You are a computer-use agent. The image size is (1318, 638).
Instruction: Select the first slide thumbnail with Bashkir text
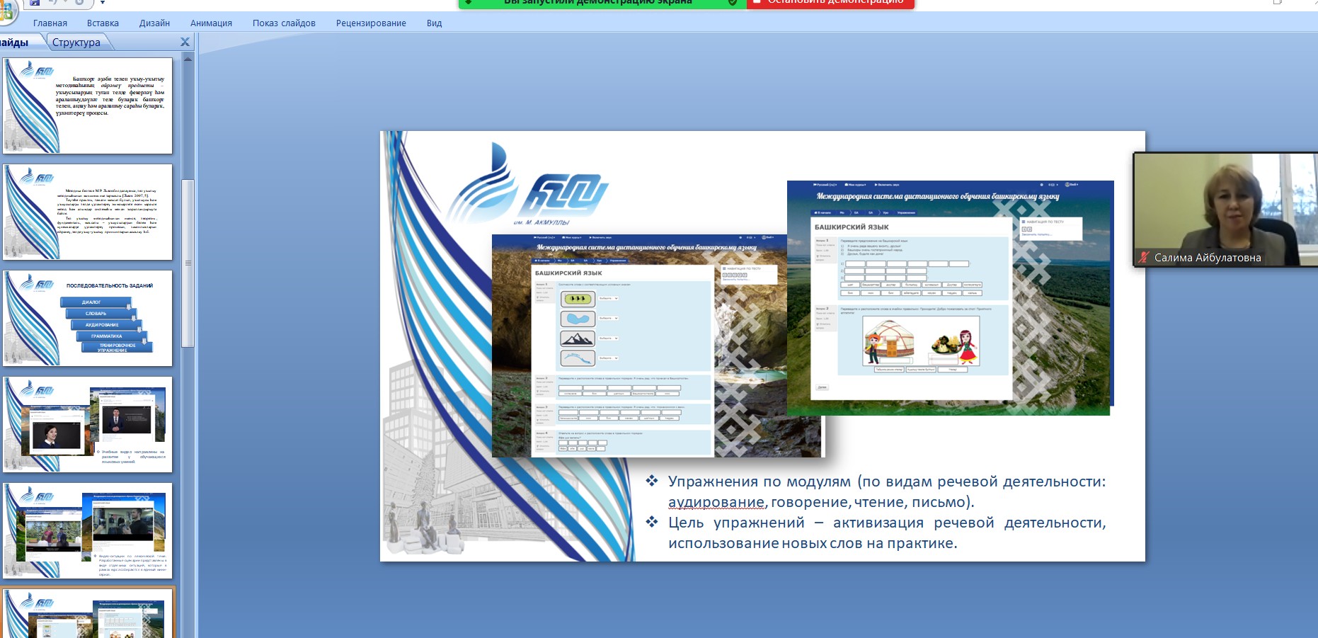pos(88,106)
